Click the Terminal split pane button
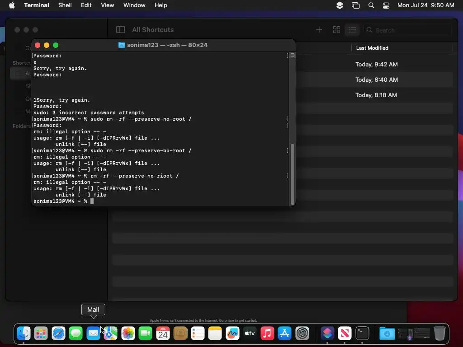 click(293, 55)
